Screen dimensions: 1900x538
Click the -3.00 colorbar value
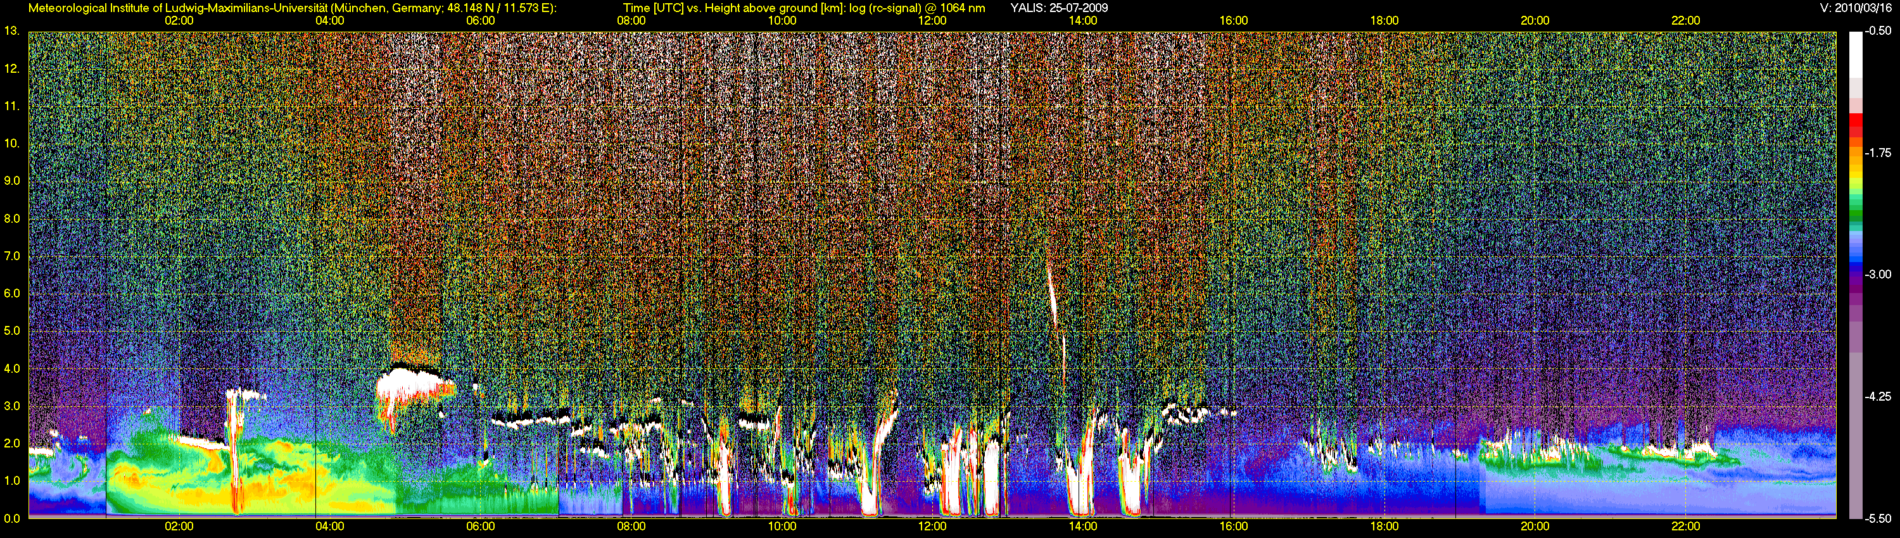1878,274
